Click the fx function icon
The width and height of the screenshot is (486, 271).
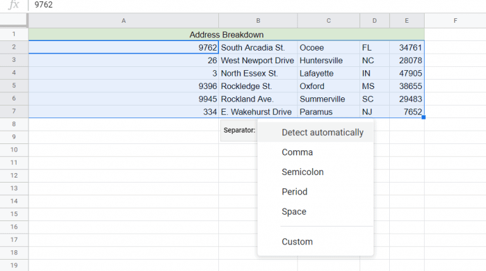click(13, 5)
